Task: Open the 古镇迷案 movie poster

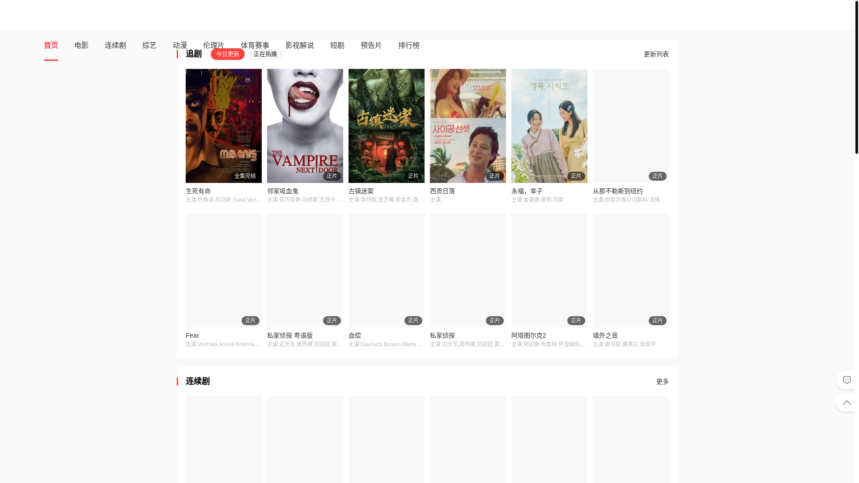Action: pos(387,126)
